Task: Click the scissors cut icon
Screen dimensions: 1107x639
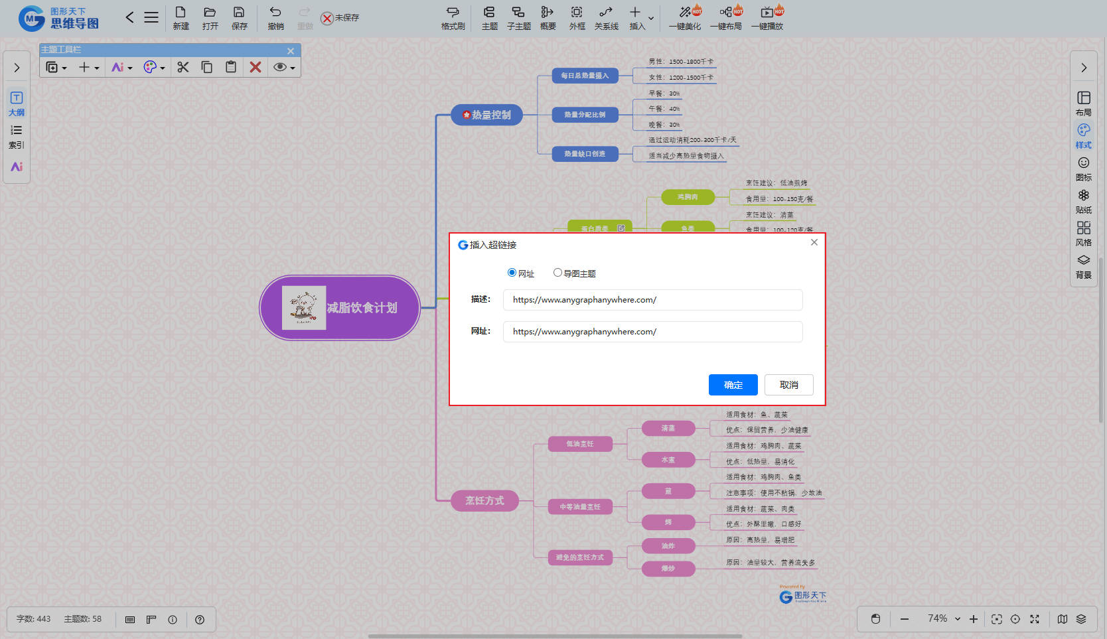Action: [183, 67]
